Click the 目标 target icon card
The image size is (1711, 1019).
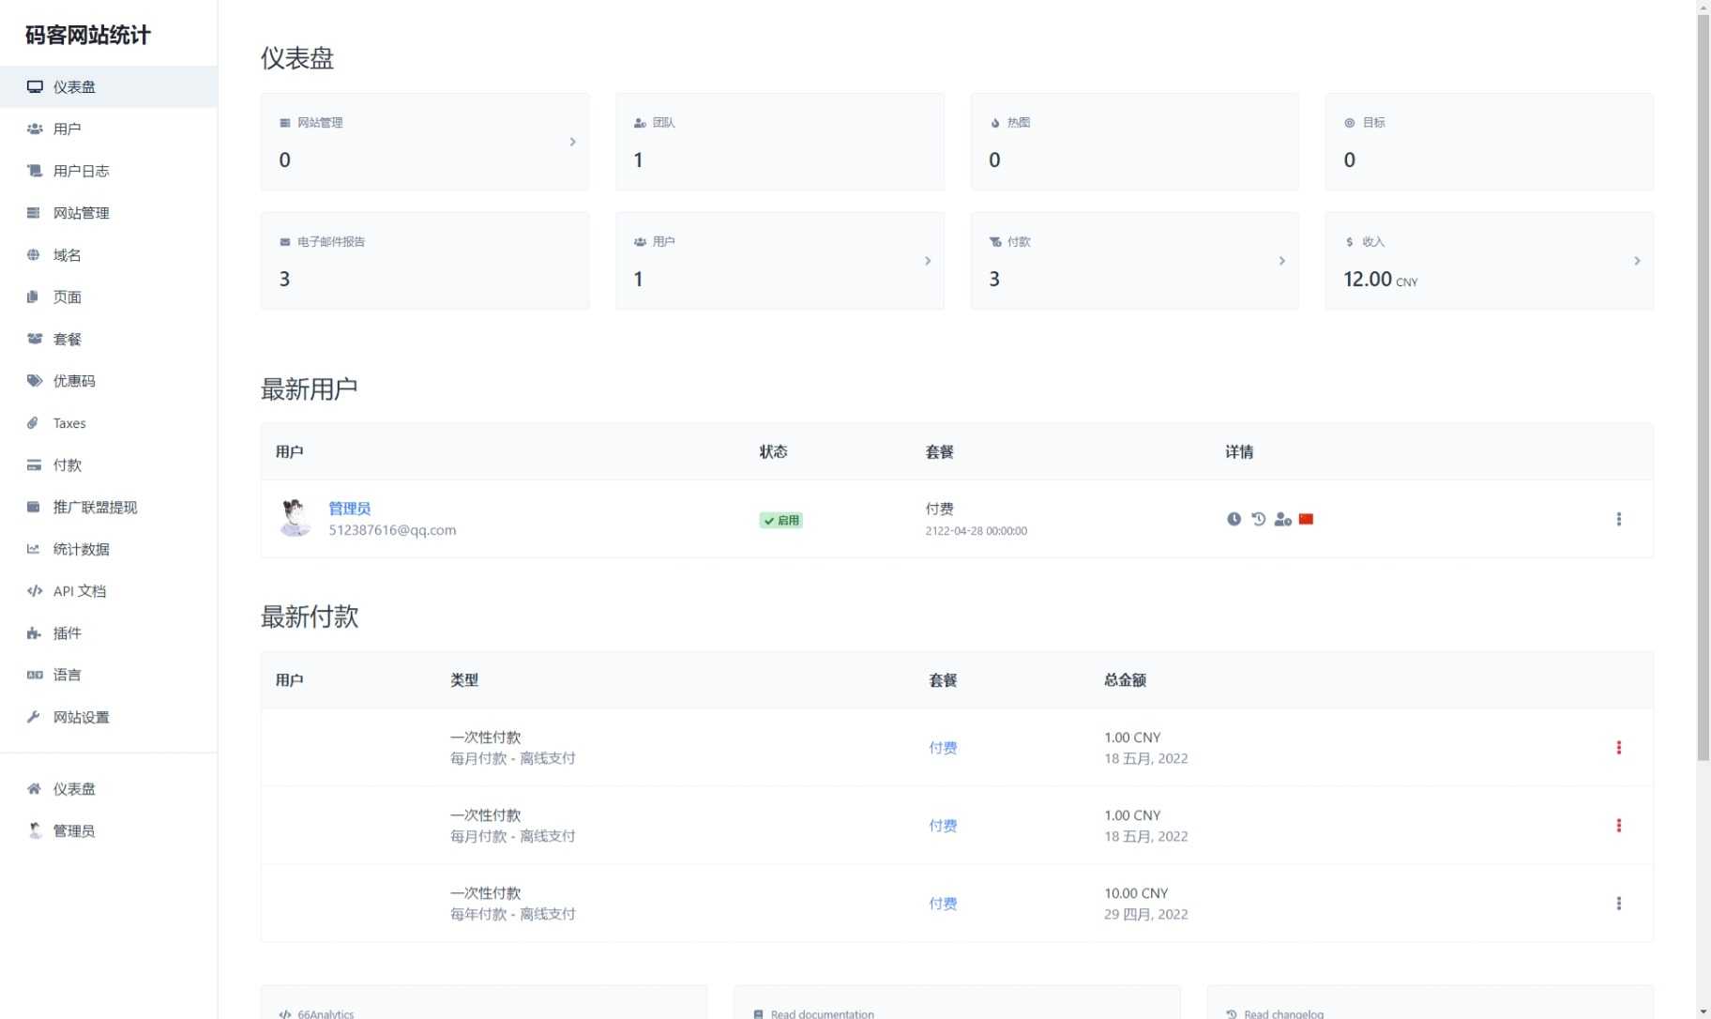click(x=1350, y=123)
